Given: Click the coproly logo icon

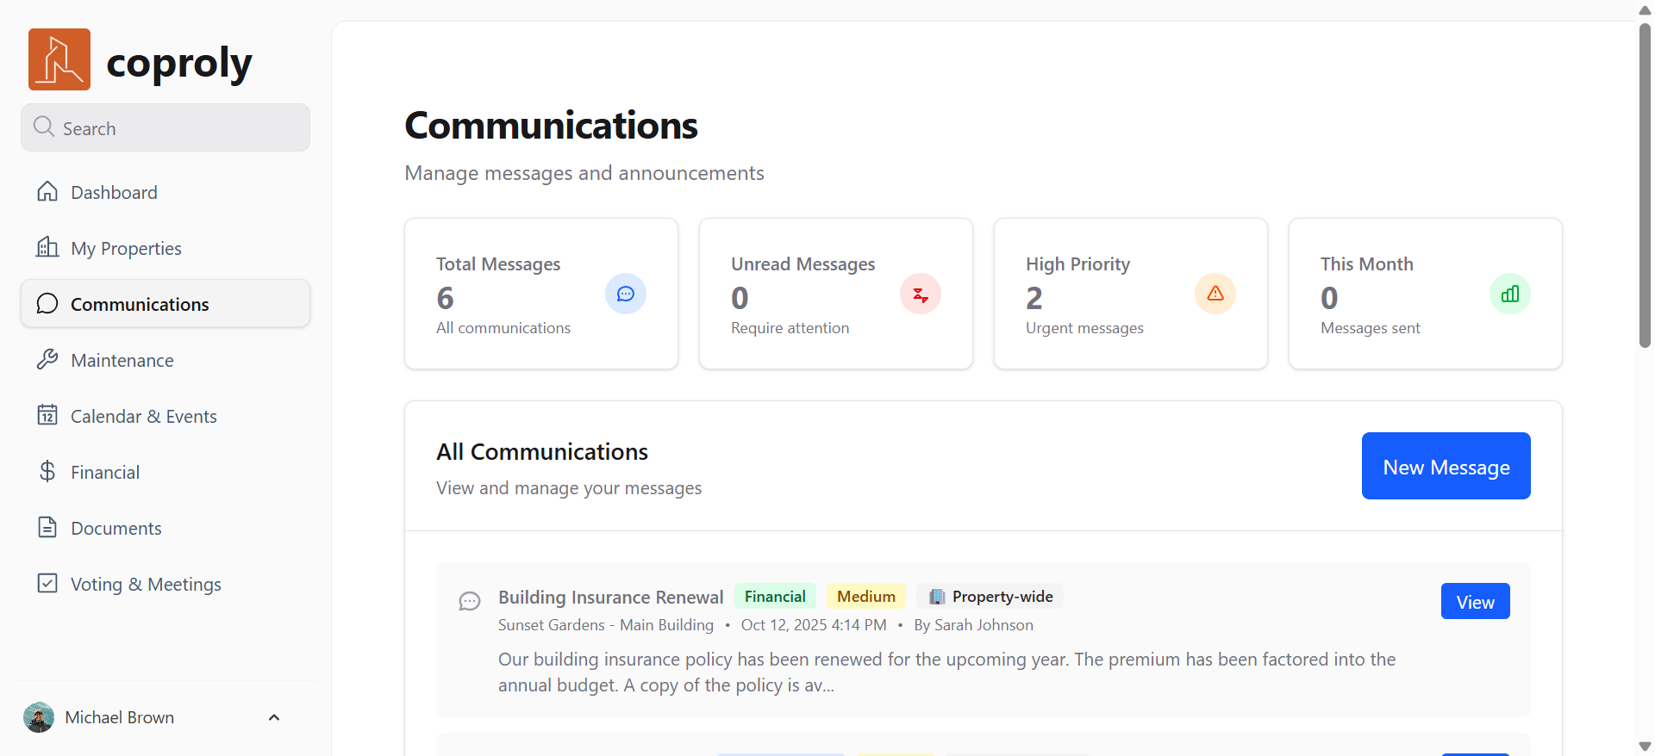Looking at the screenshot, I should [x=59, y=59].
